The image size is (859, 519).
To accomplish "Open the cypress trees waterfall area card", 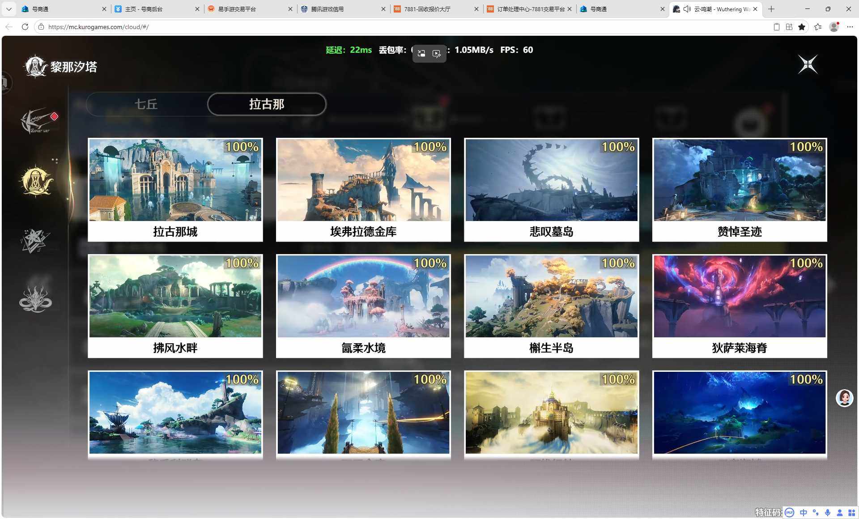I will coord(363,414).
